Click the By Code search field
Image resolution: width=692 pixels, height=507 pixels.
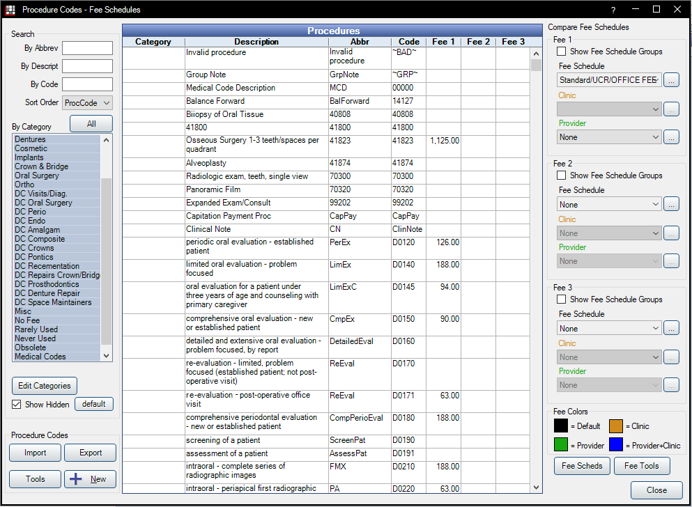pos(87,84)
